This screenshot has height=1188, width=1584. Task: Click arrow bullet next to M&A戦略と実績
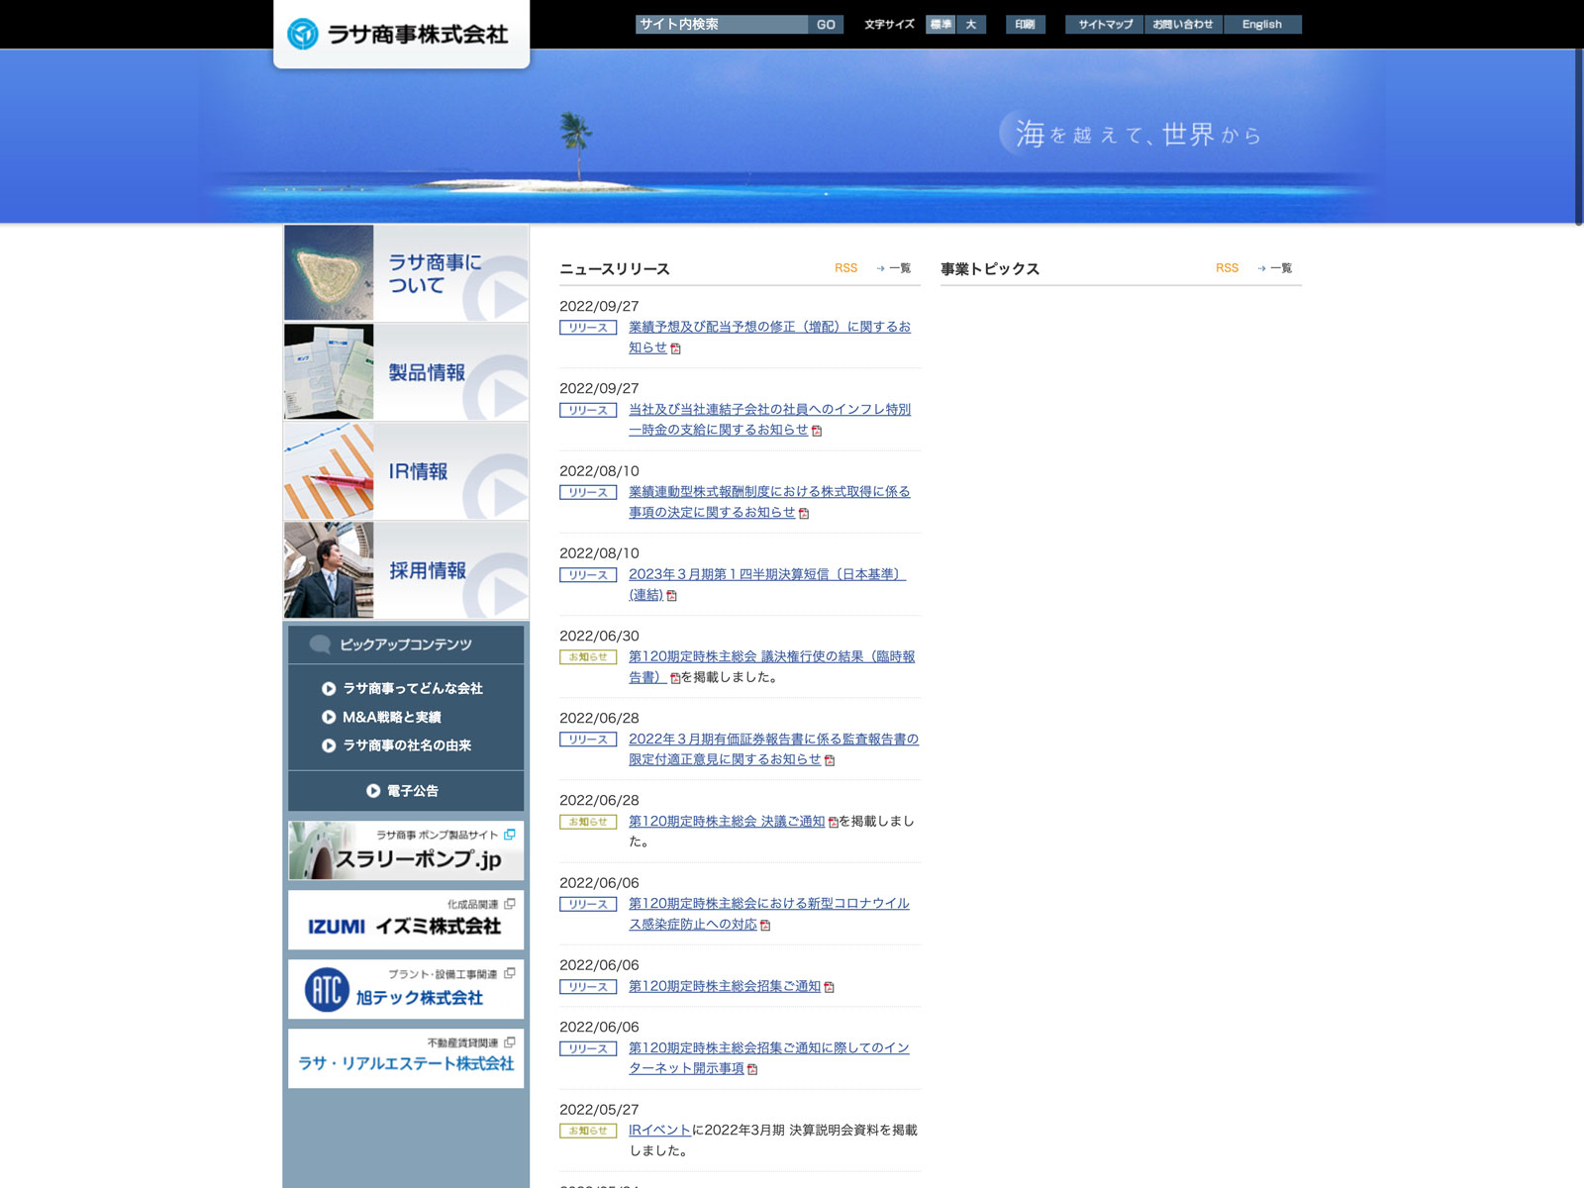[329, 717]
